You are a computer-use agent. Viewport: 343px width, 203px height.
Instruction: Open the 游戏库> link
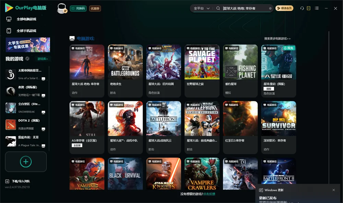click(x=43, y=59)
